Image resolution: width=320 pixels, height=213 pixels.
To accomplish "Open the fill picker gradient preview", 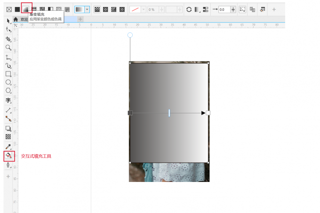I will coord(80,9).
